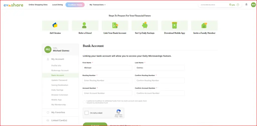Image resolution: width=257 pixels, height=126 pixels.
Task: Click My Favorites section header
Action: [x=58, y=112]
